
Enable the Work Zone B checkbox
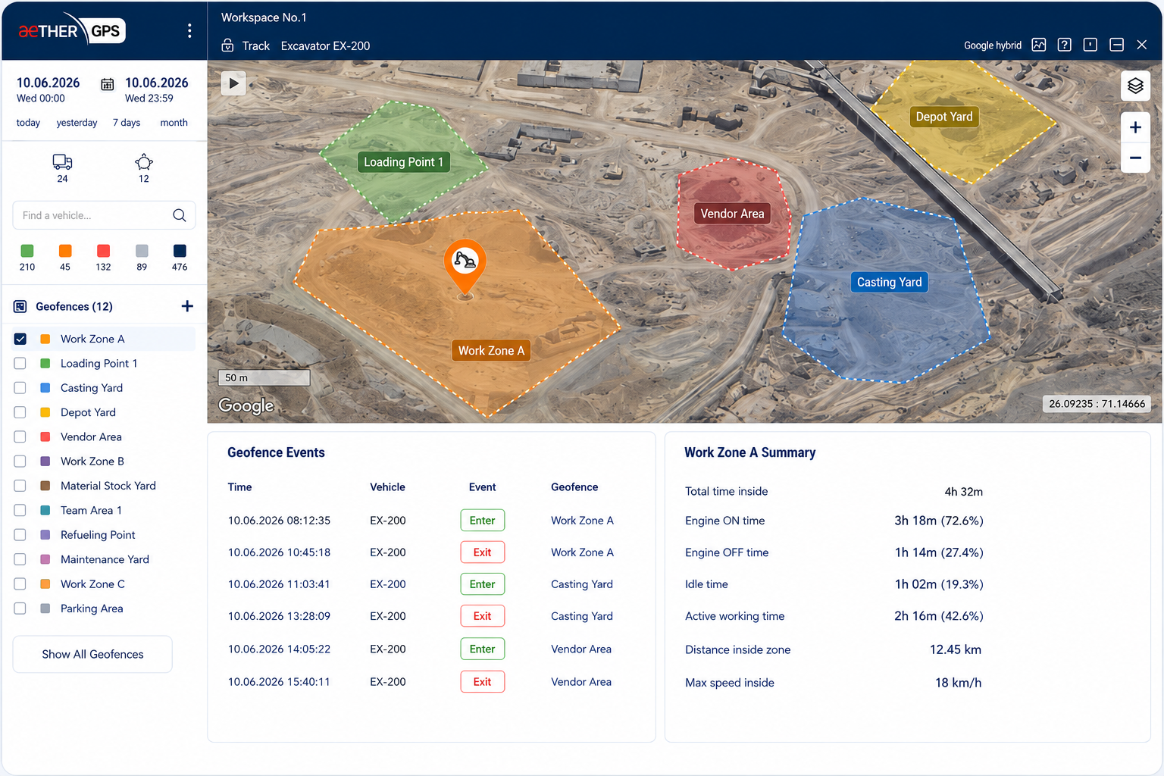(x=20, y=462)
